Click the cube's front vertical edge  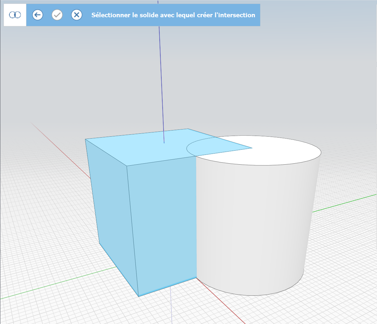[x=133, y=231]
